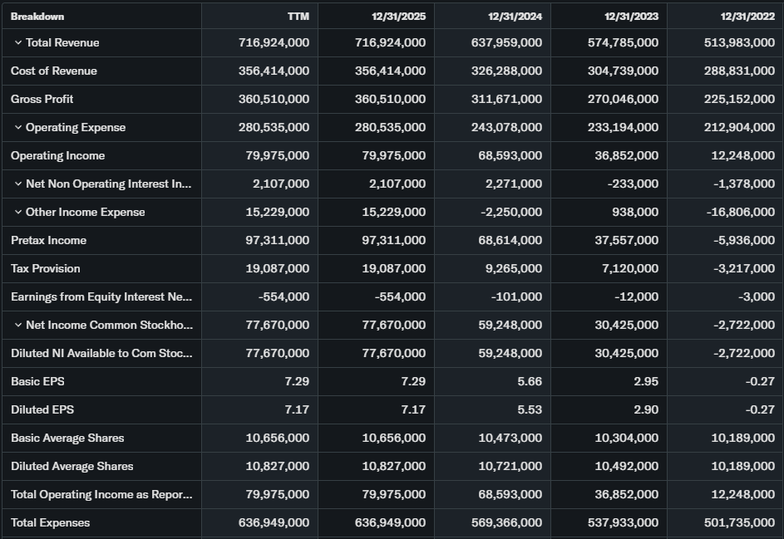The width and height of the screenshot is (784, 539).
Task: Expand the Other Income Expense chevron
Action: coord(17,212)
